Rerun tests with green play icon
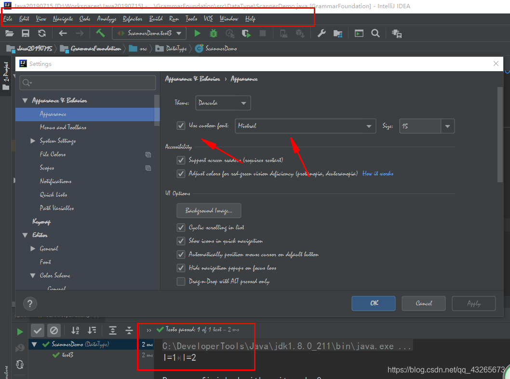 [20, 332]
